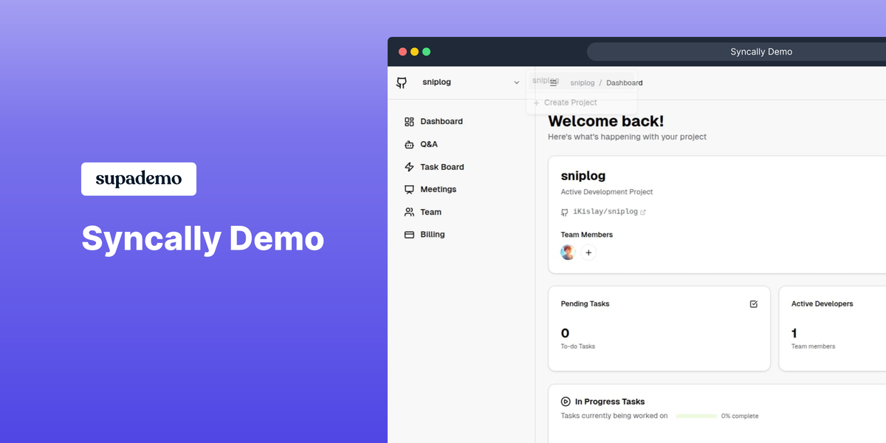The height and width of the screenshot is (443, 886).
Task: Click the Dashboard grid icon
Action: (409, 122)
